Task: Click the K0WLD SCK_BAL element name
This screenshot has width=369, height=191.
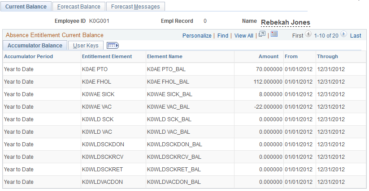Action: click(169, 119)
